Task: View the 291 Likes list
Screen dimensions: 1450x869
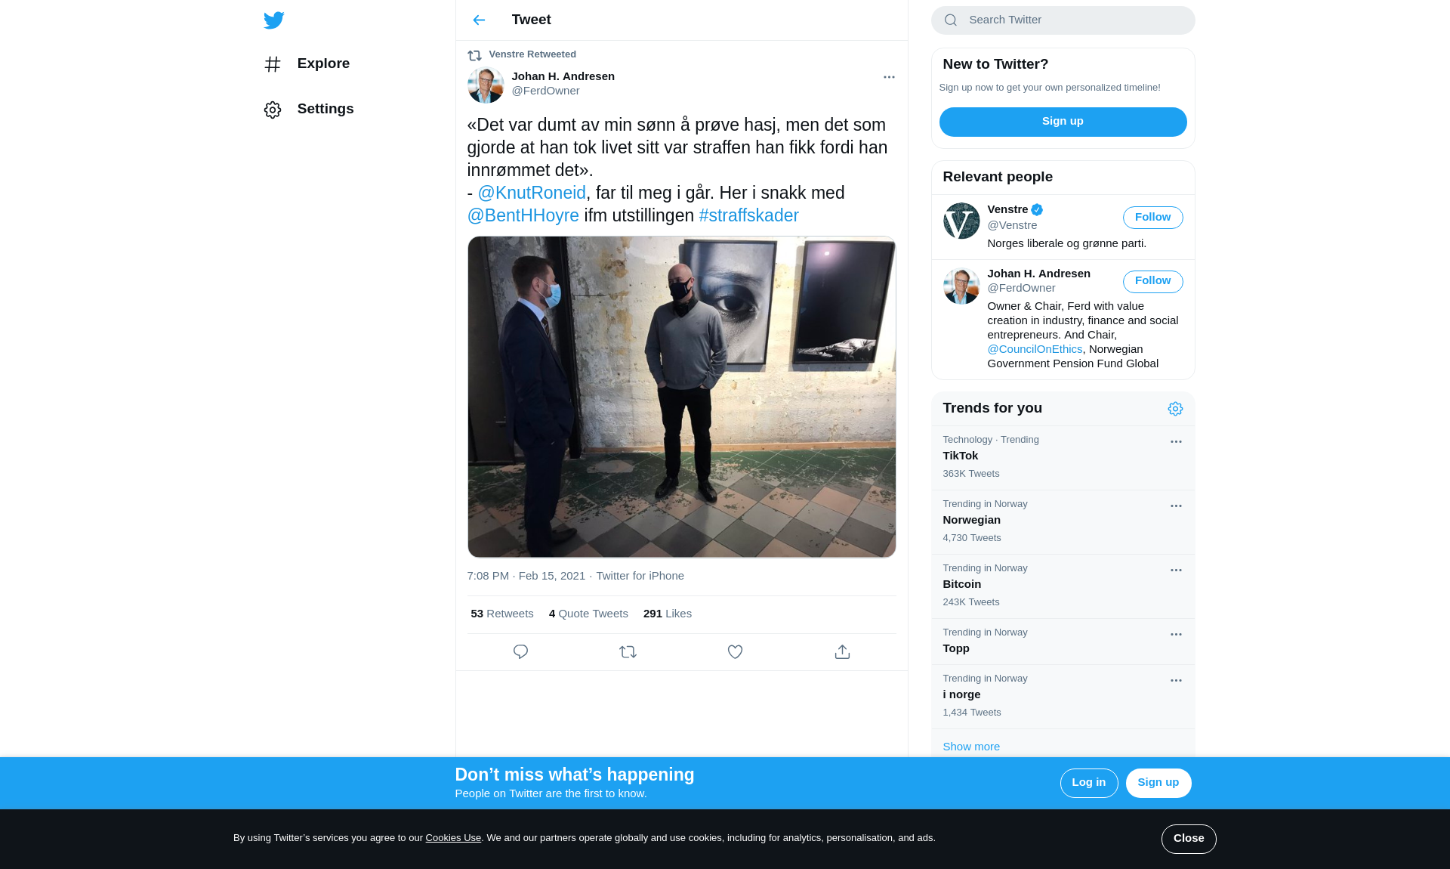Action: (x=667, y=614)
